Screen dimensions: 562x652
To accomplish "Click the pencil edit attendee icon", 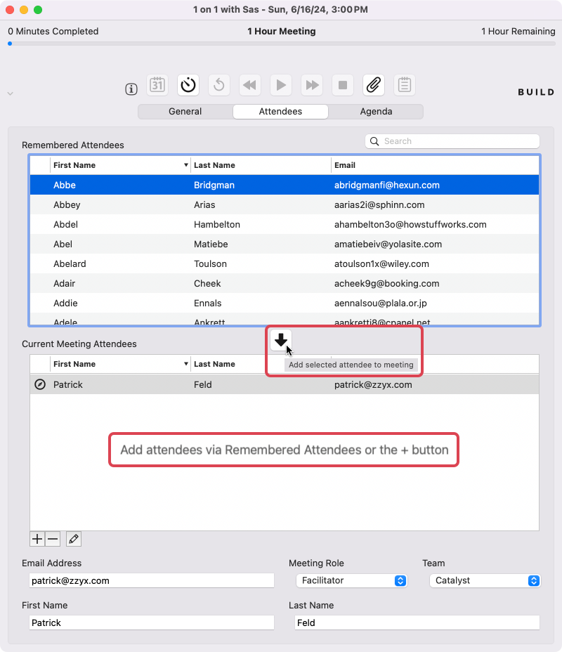I will click(73, 539).
